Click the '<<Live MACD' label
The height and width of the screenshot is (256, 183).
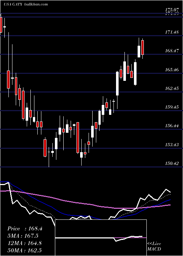(154, 246)
